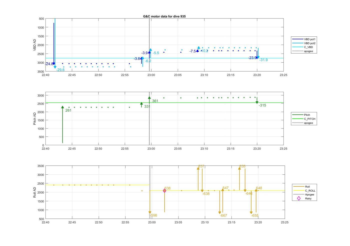Click the '261' pitch annotation
The image size is (350, 246).
(x=68, y=111)
